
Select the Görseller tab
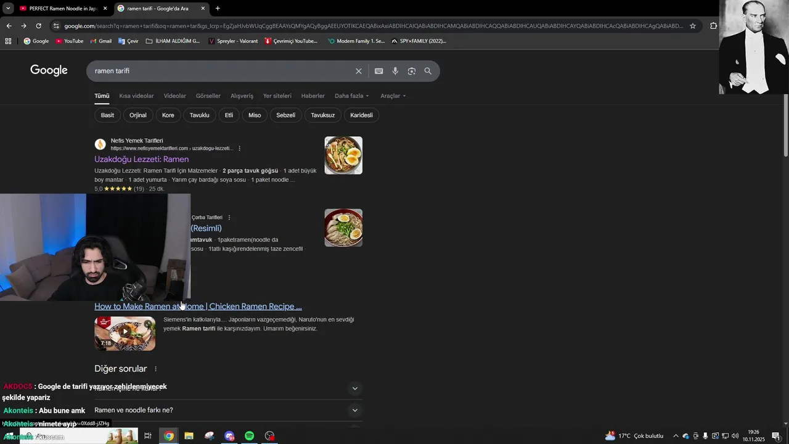208,96
